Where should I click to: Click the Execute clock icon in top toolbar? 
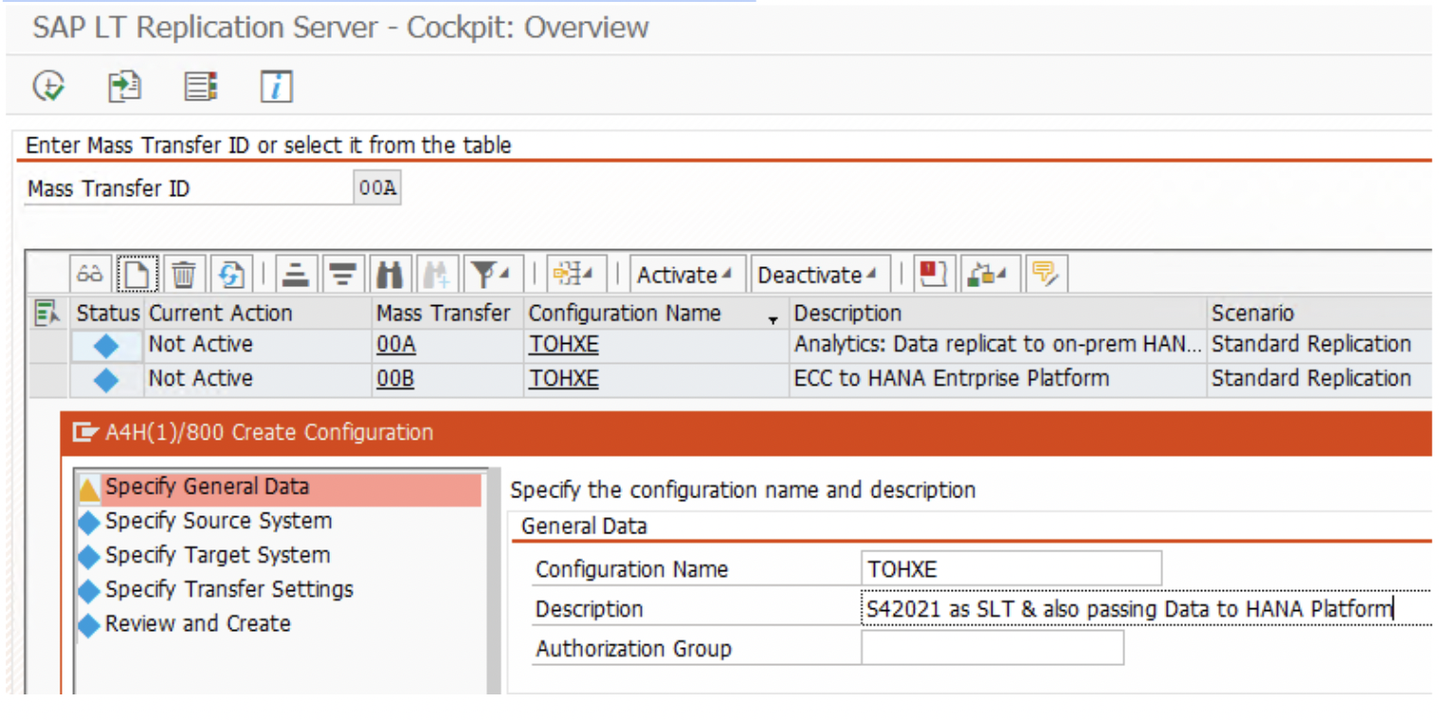[x=48, y=87]
